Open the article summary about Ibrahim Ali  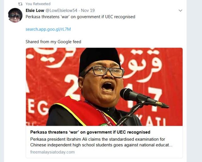pos(101,142)
